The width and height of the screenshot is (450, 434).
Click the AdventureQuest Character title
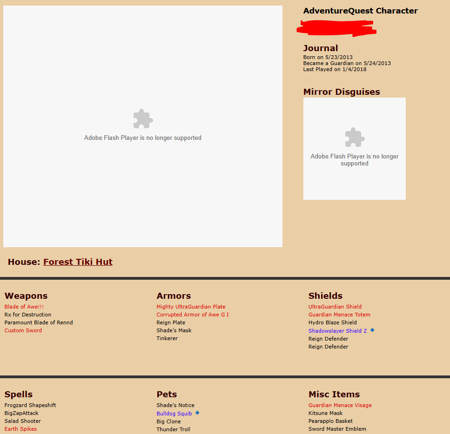coord(361,11)
